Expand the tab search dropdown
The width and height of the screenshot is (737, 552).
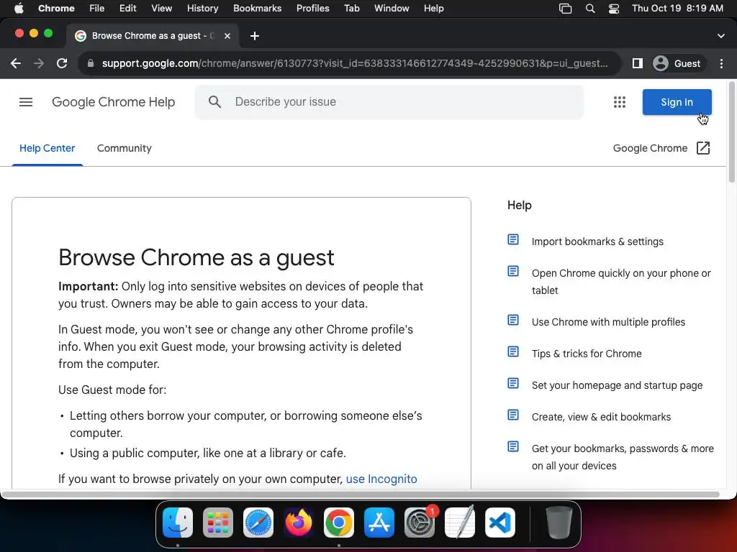(721, 36)
